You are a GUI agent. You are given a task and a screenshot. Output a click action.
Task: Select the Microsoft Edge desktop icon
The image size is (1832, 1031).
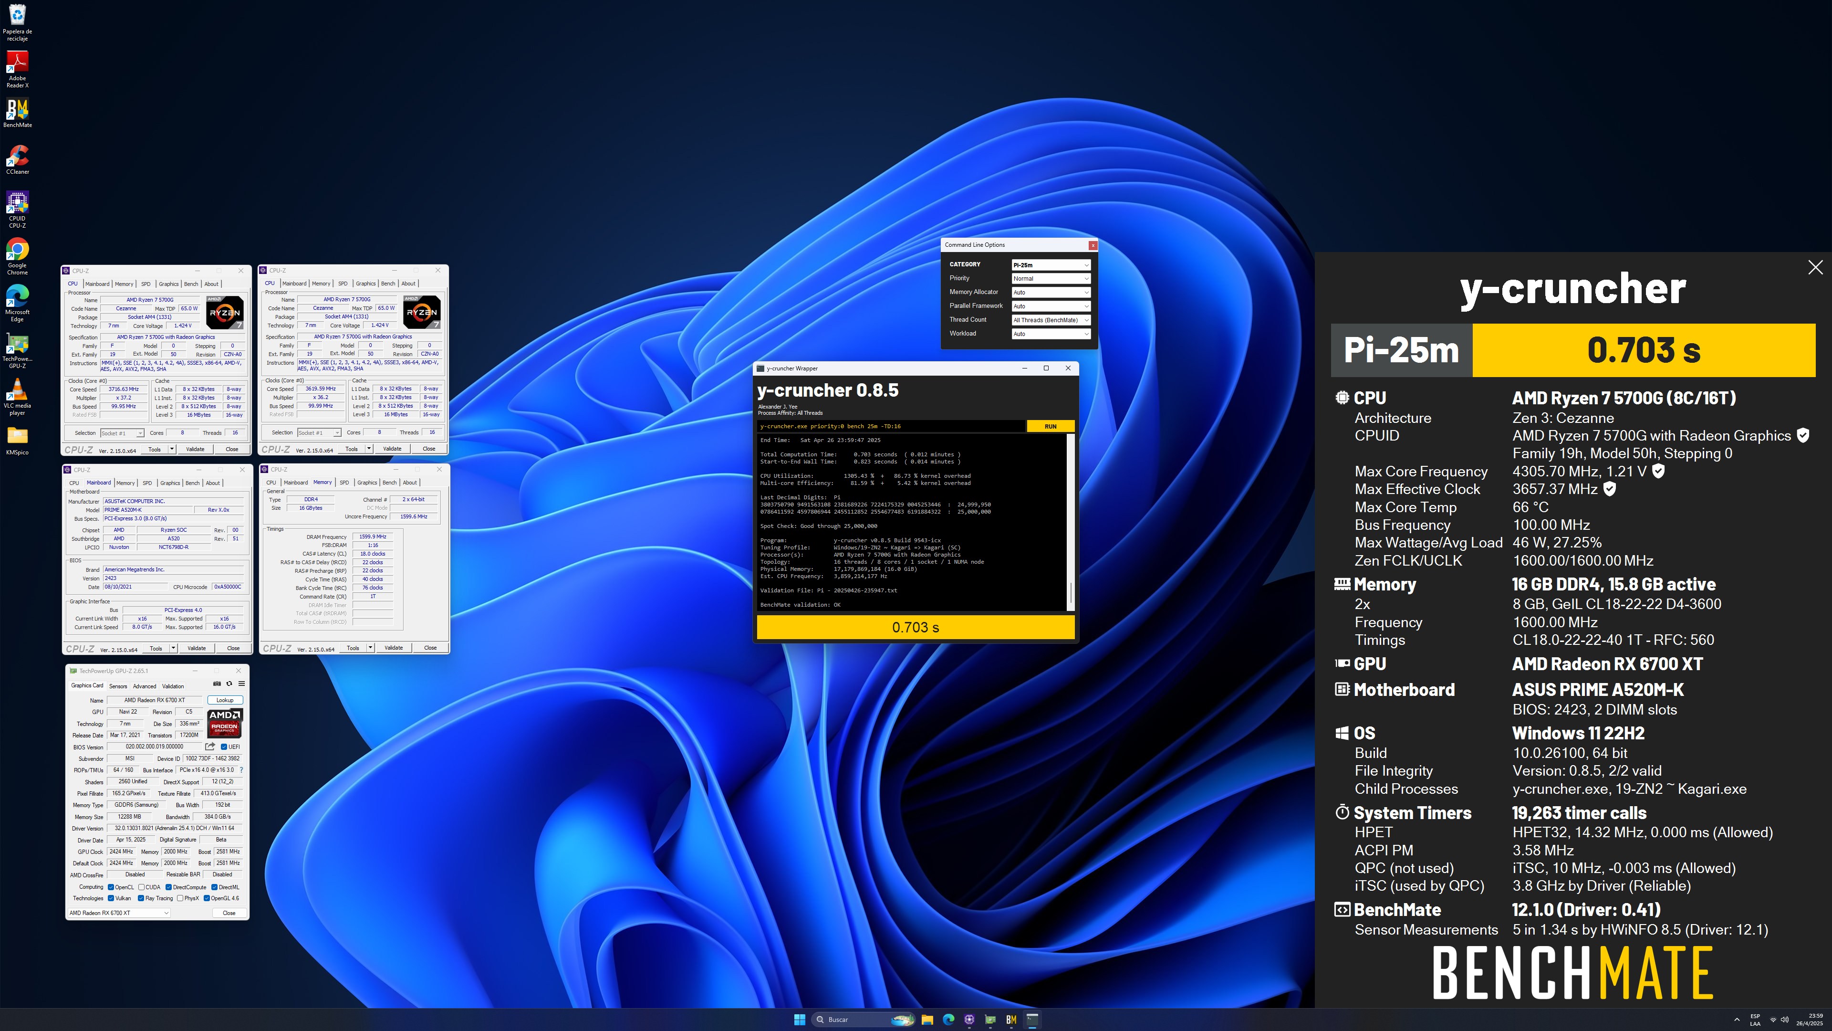[x=17, y=304]
